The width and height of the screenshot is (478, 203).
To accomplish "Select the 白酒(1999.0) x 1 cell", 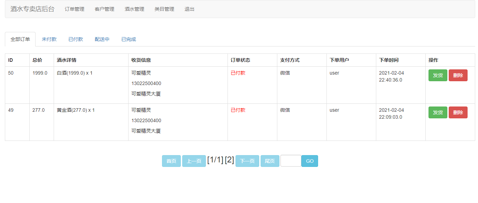I will [x=91, y=85].
